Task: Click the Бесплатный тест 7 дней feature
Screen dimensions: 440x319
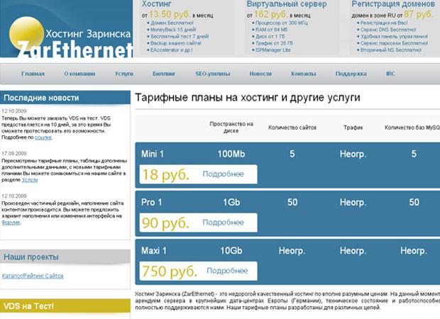Action: [180, 36]
